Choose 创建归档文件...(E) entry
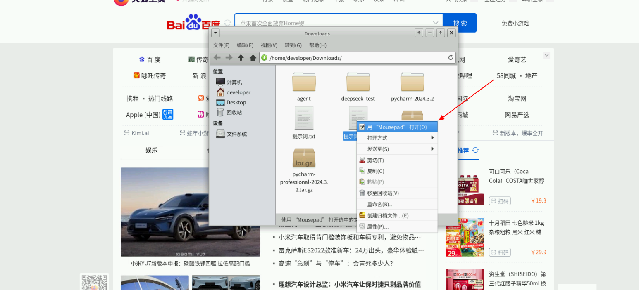639x290 pixels. (397, 215)
